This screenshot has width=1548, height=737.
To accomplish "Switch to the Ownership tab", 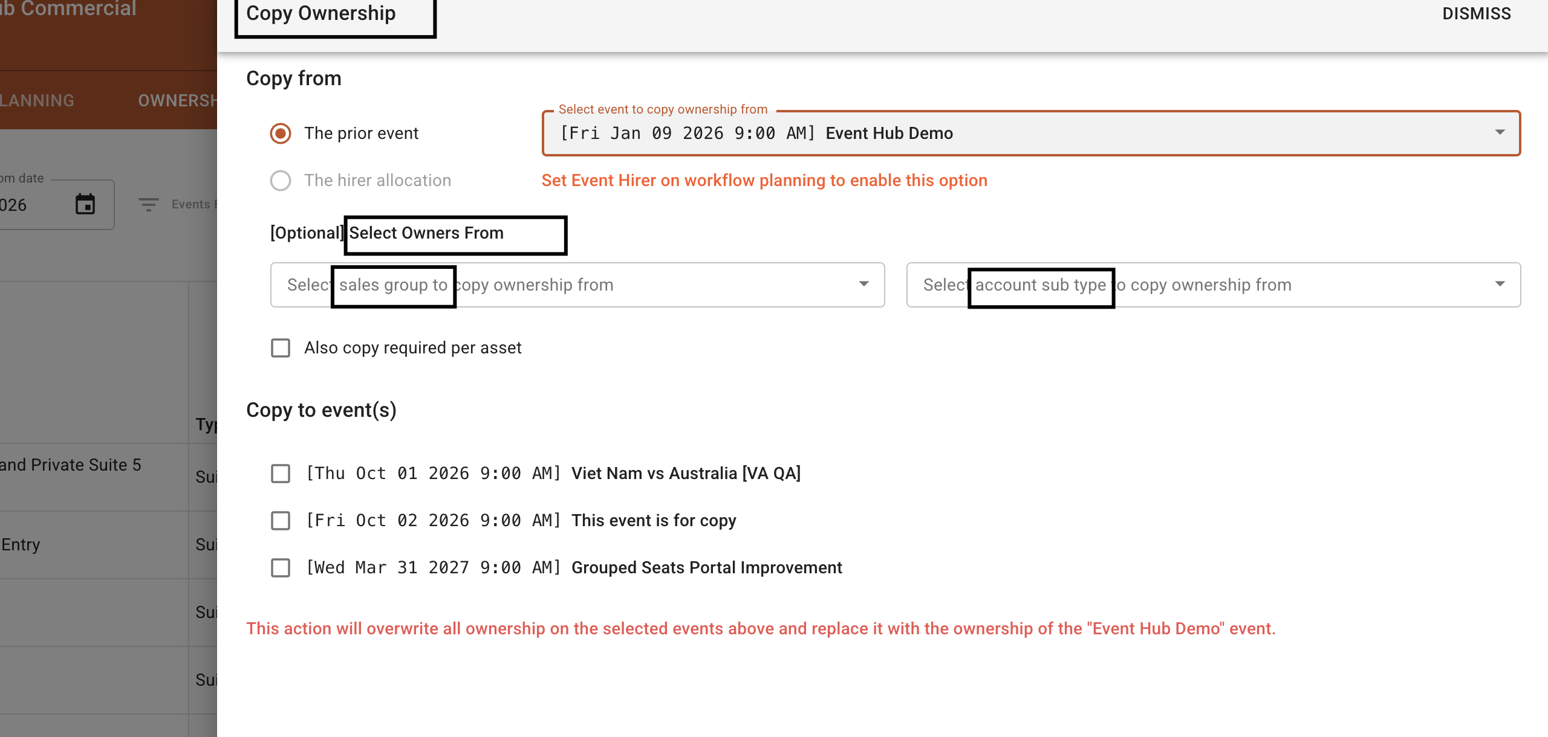I will tap(177, 100).
